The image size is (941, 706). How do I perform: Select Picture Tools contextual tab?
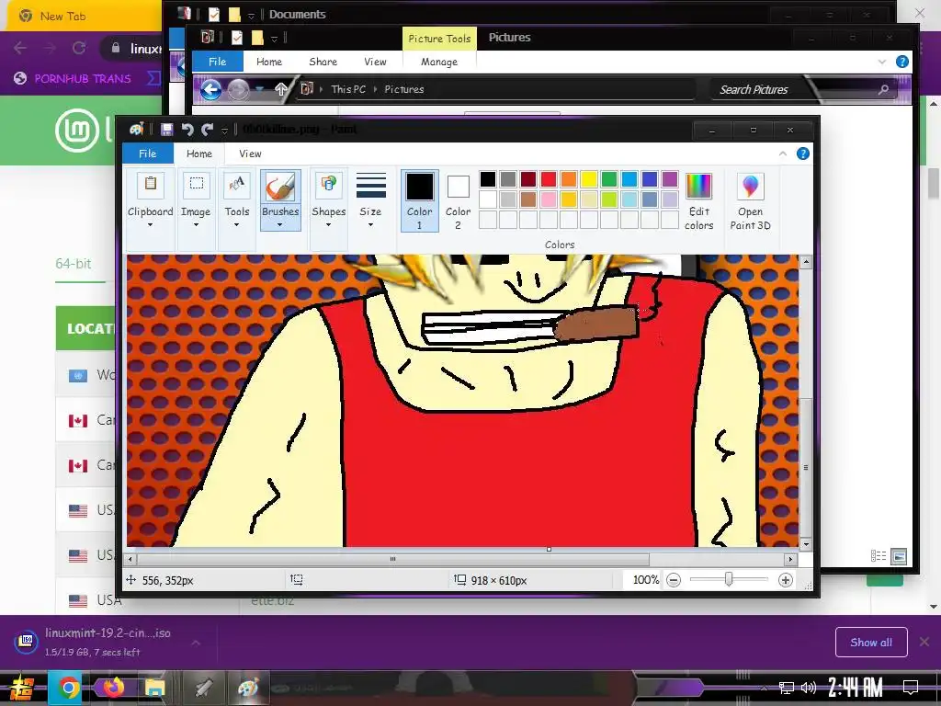(x=439, y=38)
